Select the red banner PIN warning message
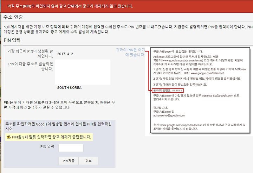The image size is (253, 173). (x=70, y=6)
